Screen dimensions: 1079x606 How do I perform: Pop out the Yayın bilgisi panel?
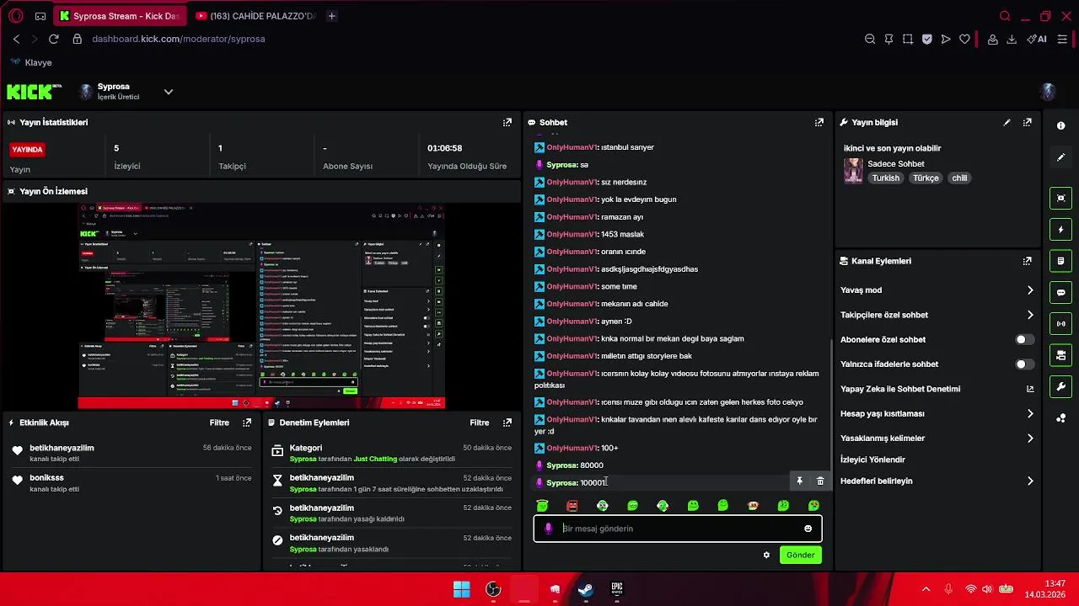click(1027, 122)
